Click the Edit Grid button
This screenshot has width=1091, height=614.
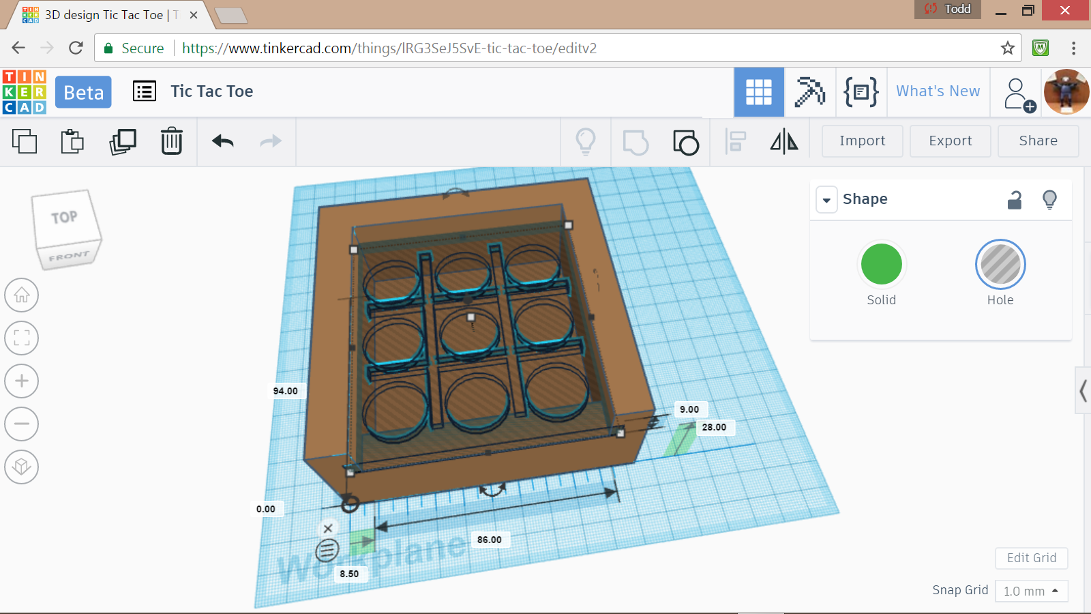[1032, 558]
